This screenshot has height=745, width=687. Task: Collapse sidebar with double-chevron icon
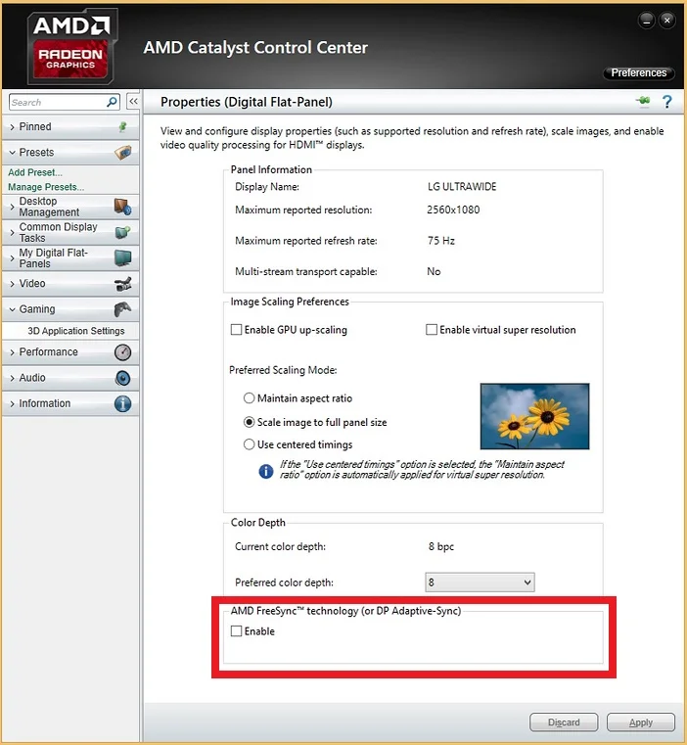point(133,101)
